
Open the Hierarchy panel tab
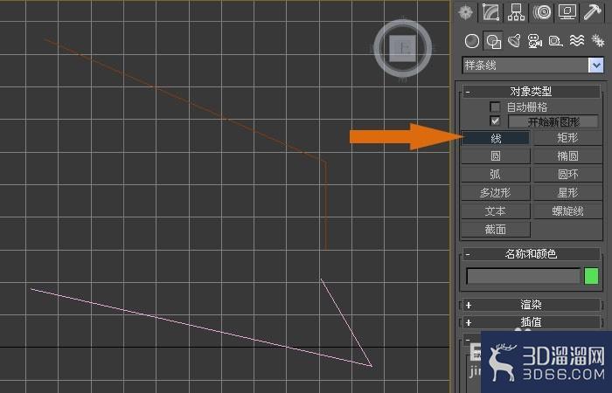point(516,12)
